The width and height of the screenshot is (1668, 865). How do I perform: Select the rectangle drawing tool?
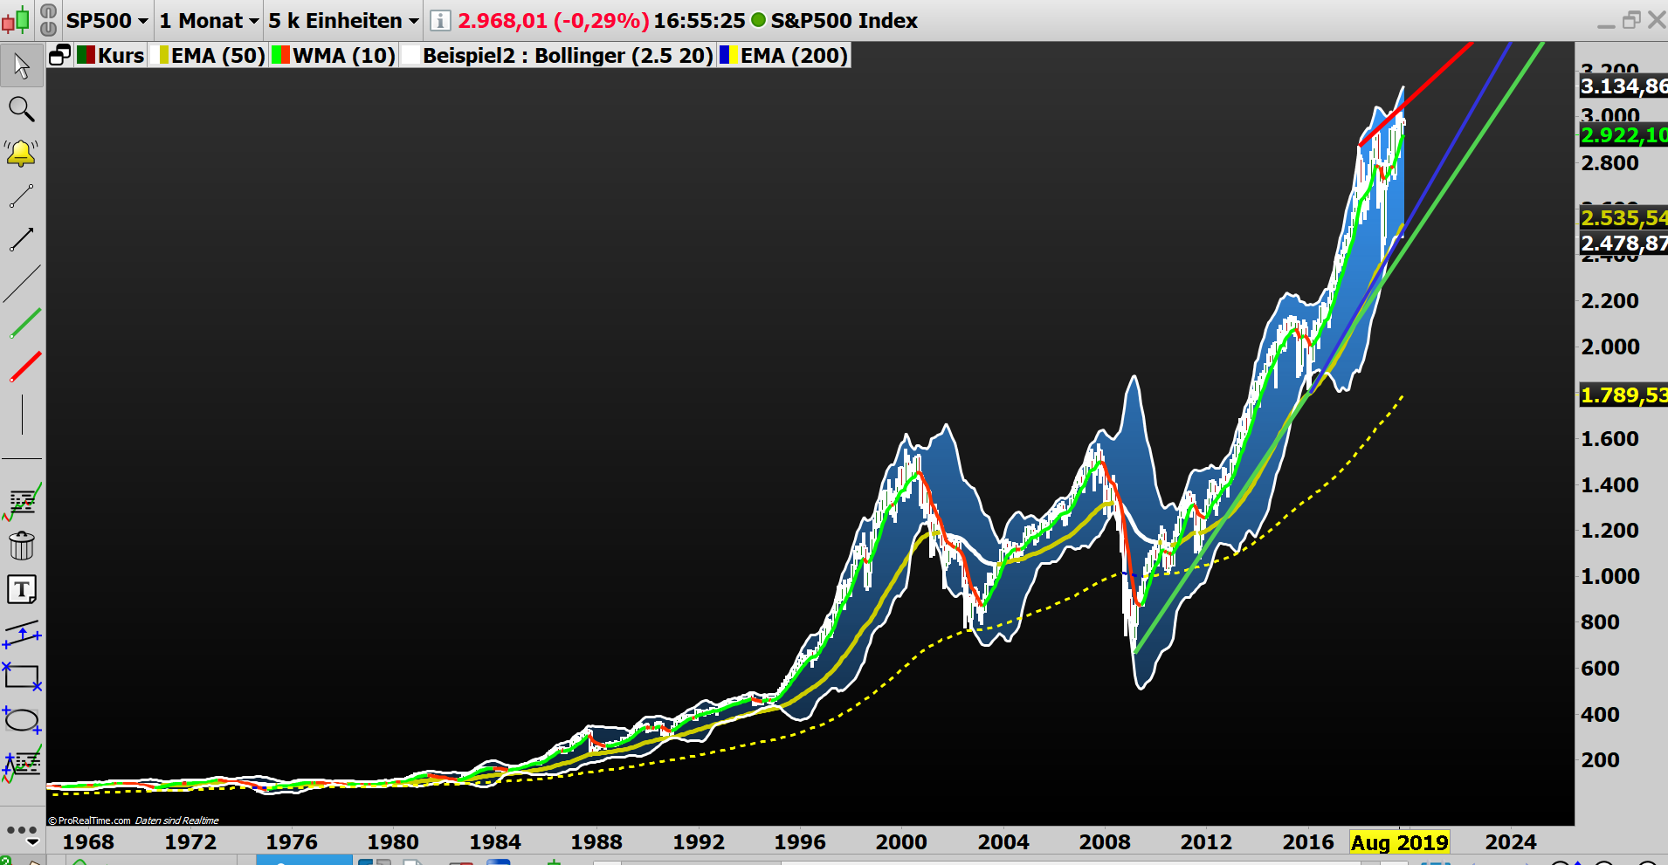(x=22, y=676)
